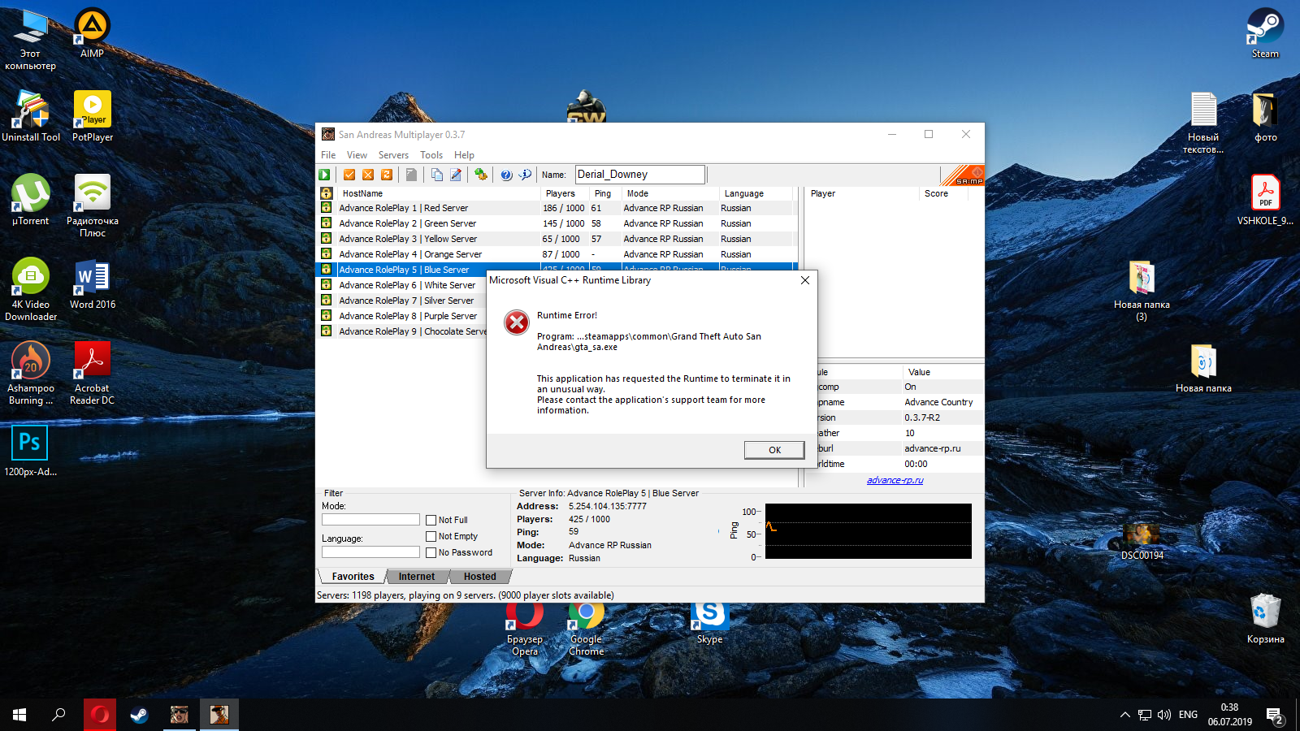The width and height of the screenshot is (1300, 731).
Task: Switch to the Favorites tab
Action: [x=353, y=577]
